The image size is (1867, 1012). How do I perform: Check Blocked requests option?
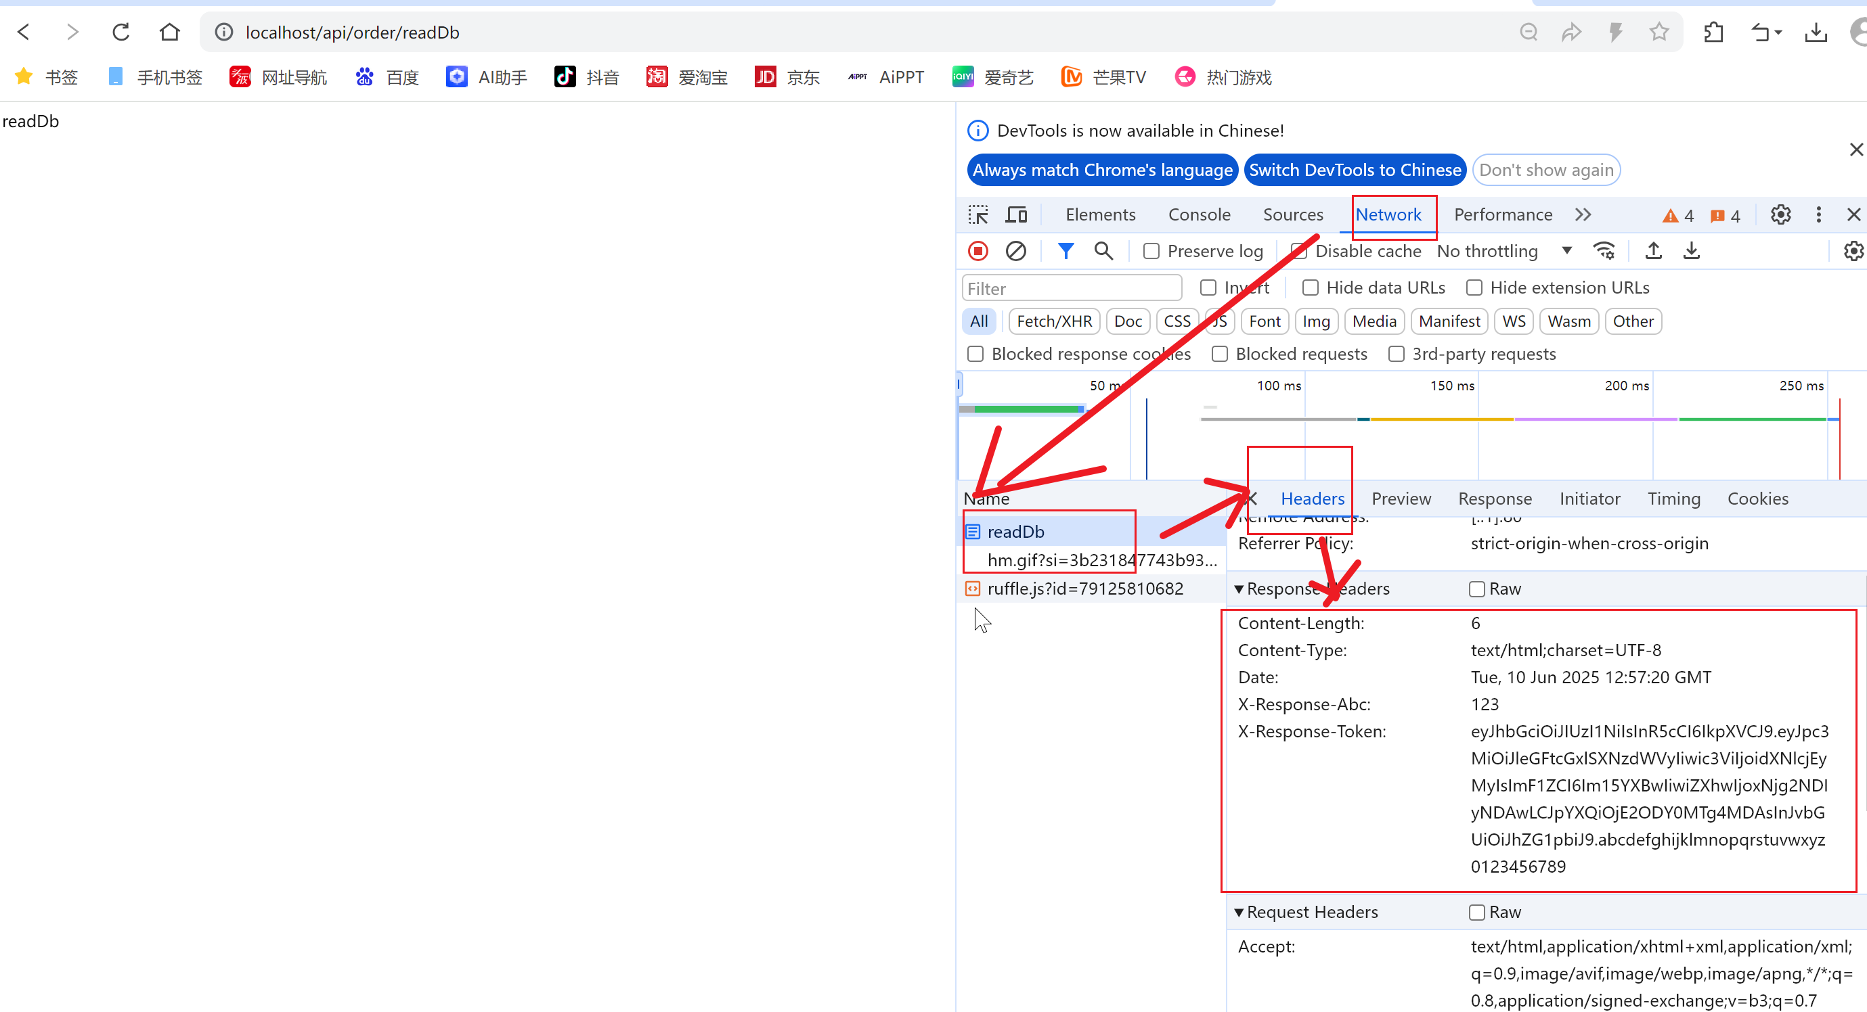pyautogui.click(x=1219, y=354)
